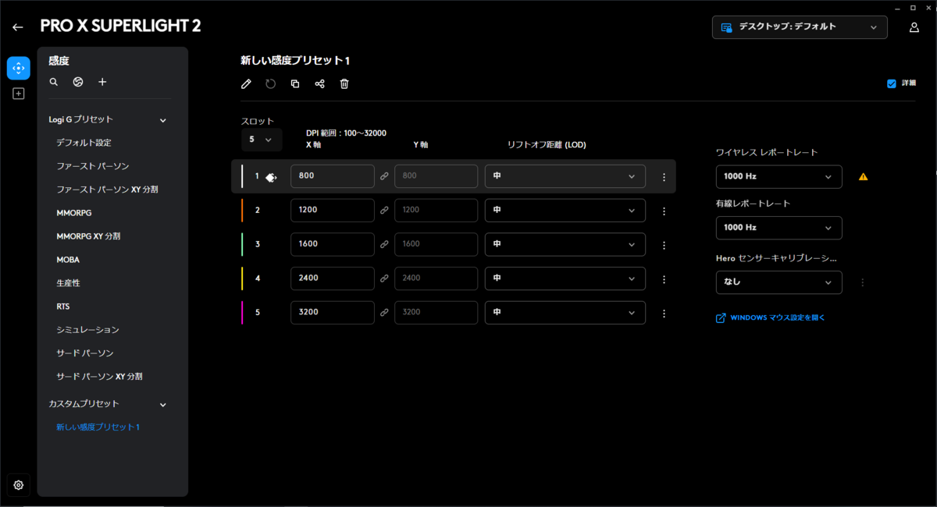Open settings gear at bottom left

(x=19, y=484)
